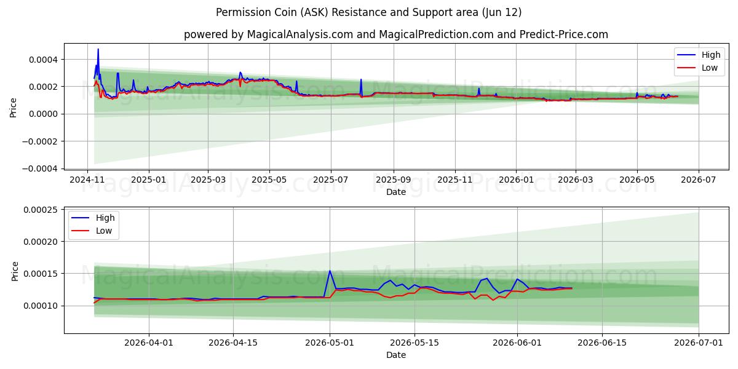Click the 2026-05-01 date tick label
The height and width of the screenshot is (369, 738).
click(x=330, y=343)
